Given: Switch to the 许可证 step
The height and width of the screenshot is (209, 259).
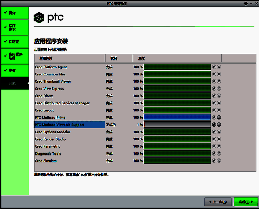Looking at the screenshot, I should pos(15,42).
